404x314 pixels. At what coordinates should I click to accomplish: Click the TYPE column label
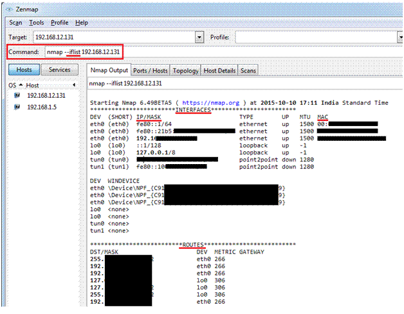[246, 117]
